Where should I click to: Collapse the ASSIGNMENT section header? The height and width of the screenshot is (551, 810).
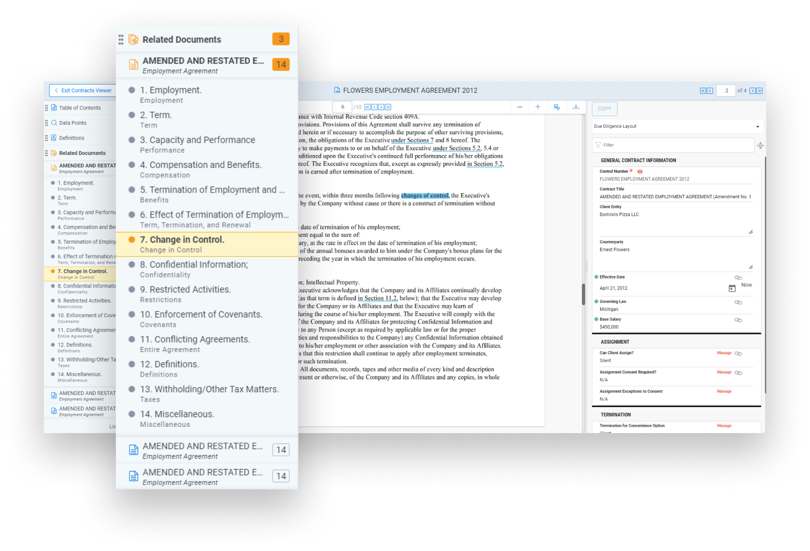pyautogui.click(x=615, y=342)
